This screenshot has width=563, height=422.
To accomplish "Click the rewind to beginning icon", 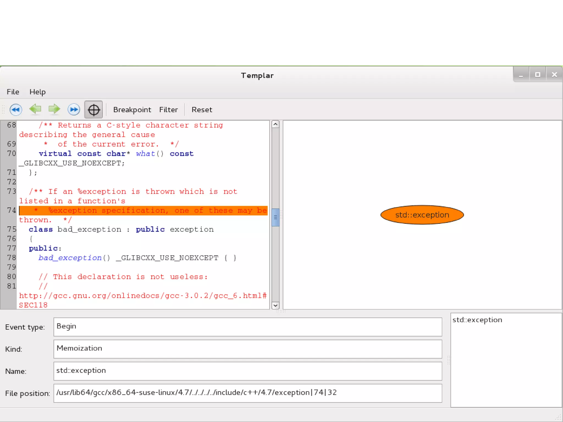I will point(16,109).
